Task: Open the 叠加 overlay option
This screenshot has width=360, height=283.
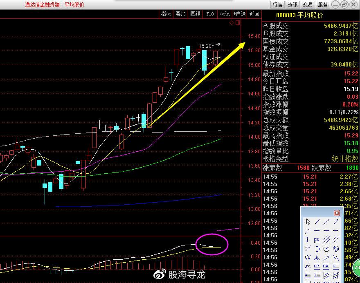Action: coord(180,14)
